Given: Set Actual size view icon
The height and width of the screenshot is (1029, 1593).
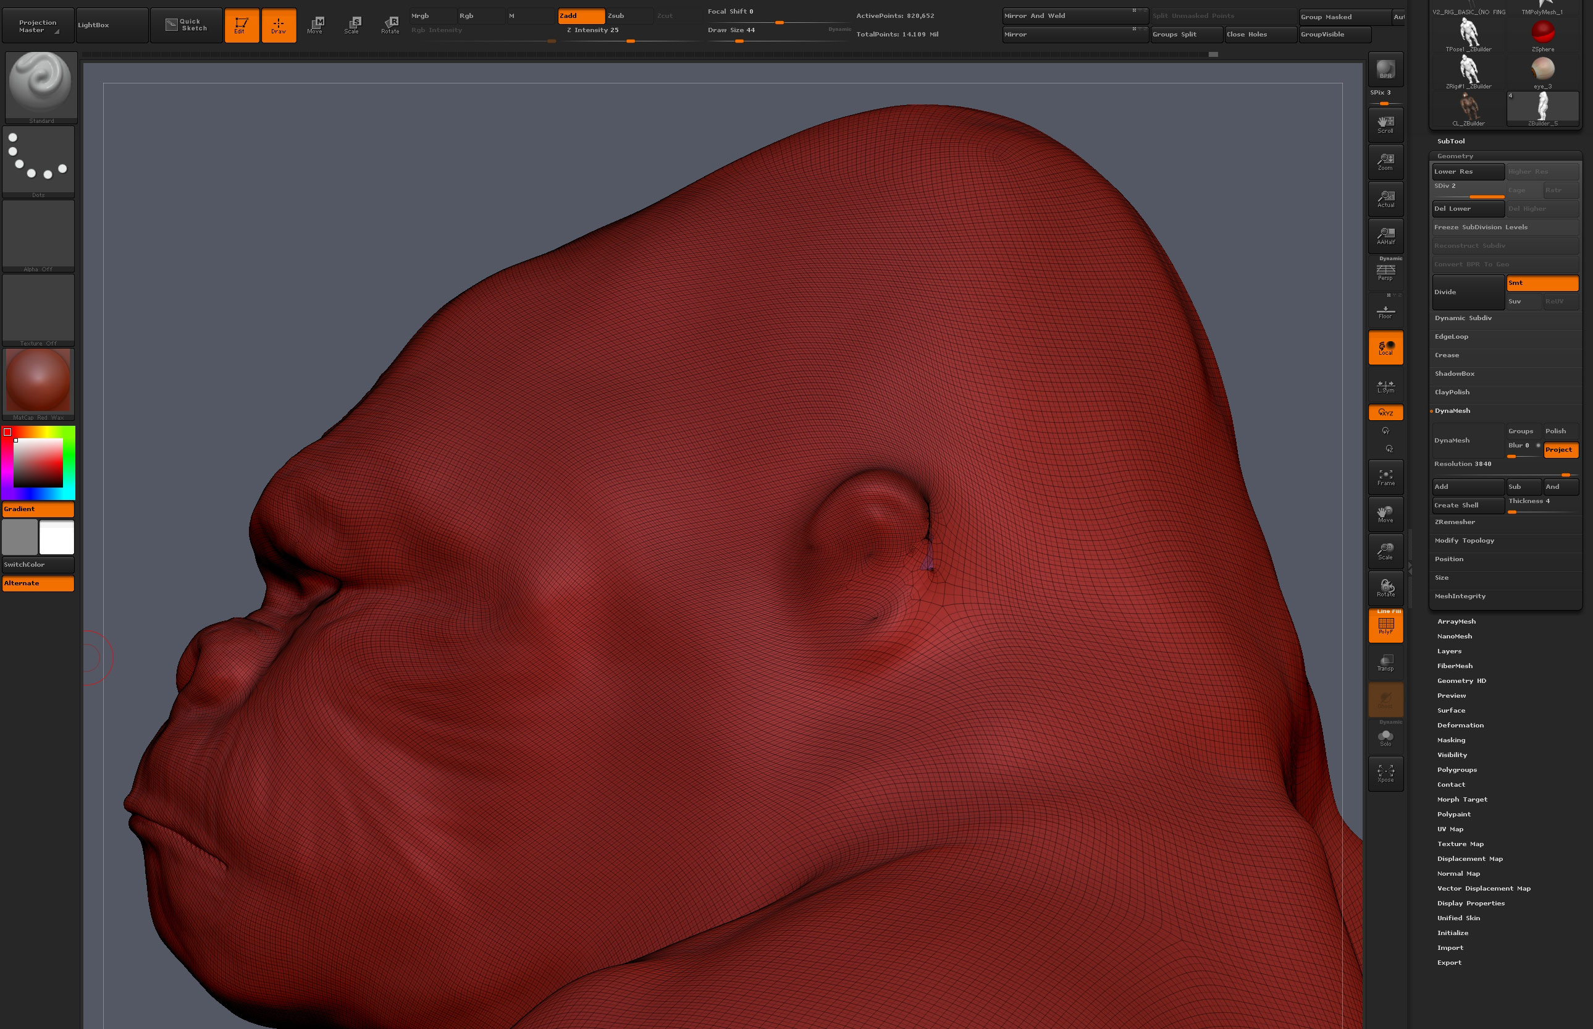Looking at the screenshot, I should tap(1385, 198).
